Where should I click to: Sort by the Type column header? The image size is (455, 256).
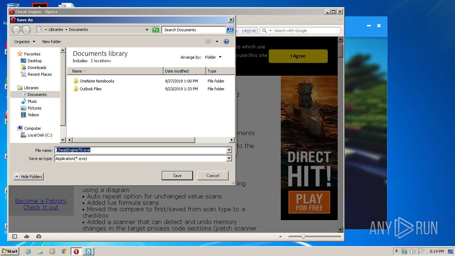point(220,71)
